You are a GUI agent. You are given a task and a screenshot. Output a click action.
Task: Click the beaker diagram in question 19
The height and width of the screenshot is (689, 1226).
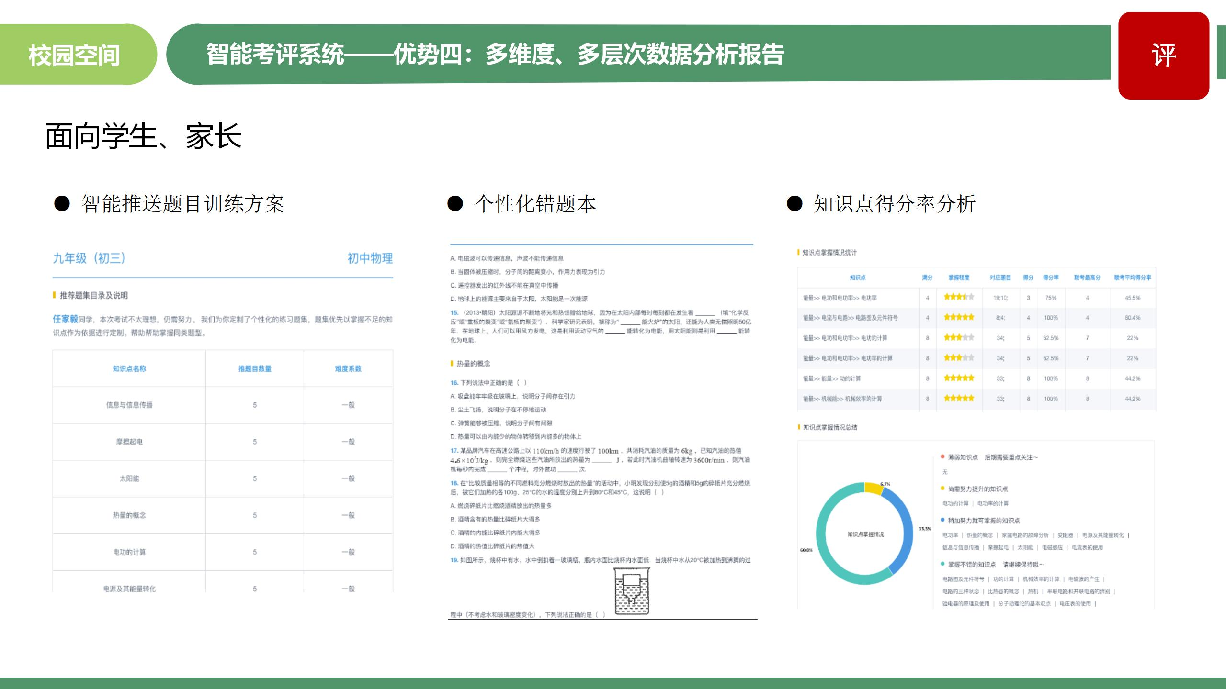[632, 591]
